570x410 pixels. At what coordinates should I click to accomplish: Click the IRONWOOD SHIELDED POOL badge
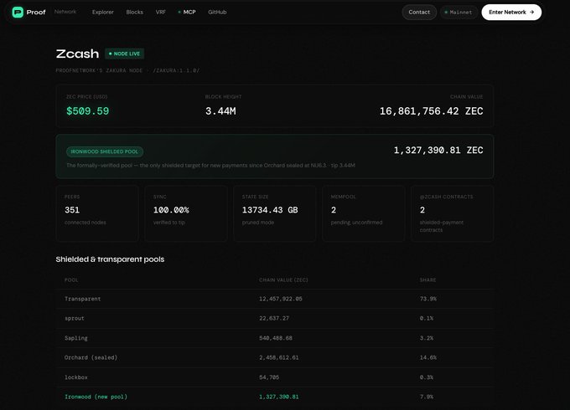tap(105, 151)
